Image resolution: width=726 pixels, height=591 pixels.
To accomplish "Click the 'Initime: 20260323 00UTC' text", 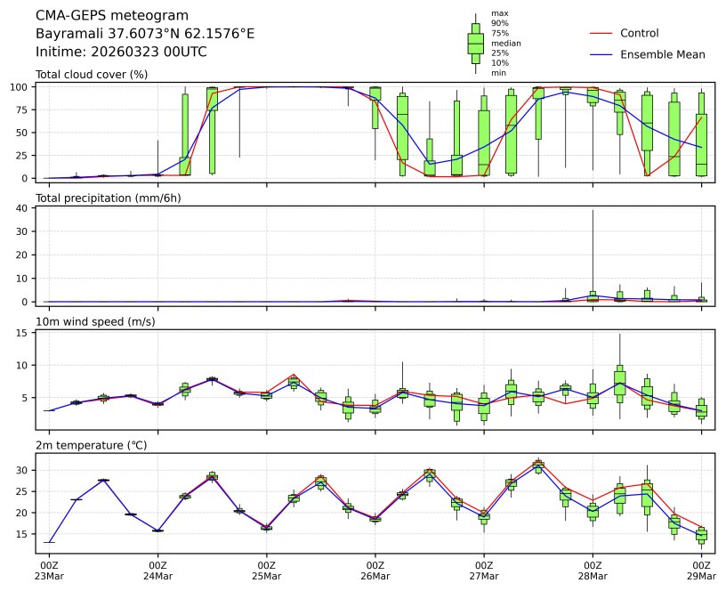I will [x=121, y=52].
